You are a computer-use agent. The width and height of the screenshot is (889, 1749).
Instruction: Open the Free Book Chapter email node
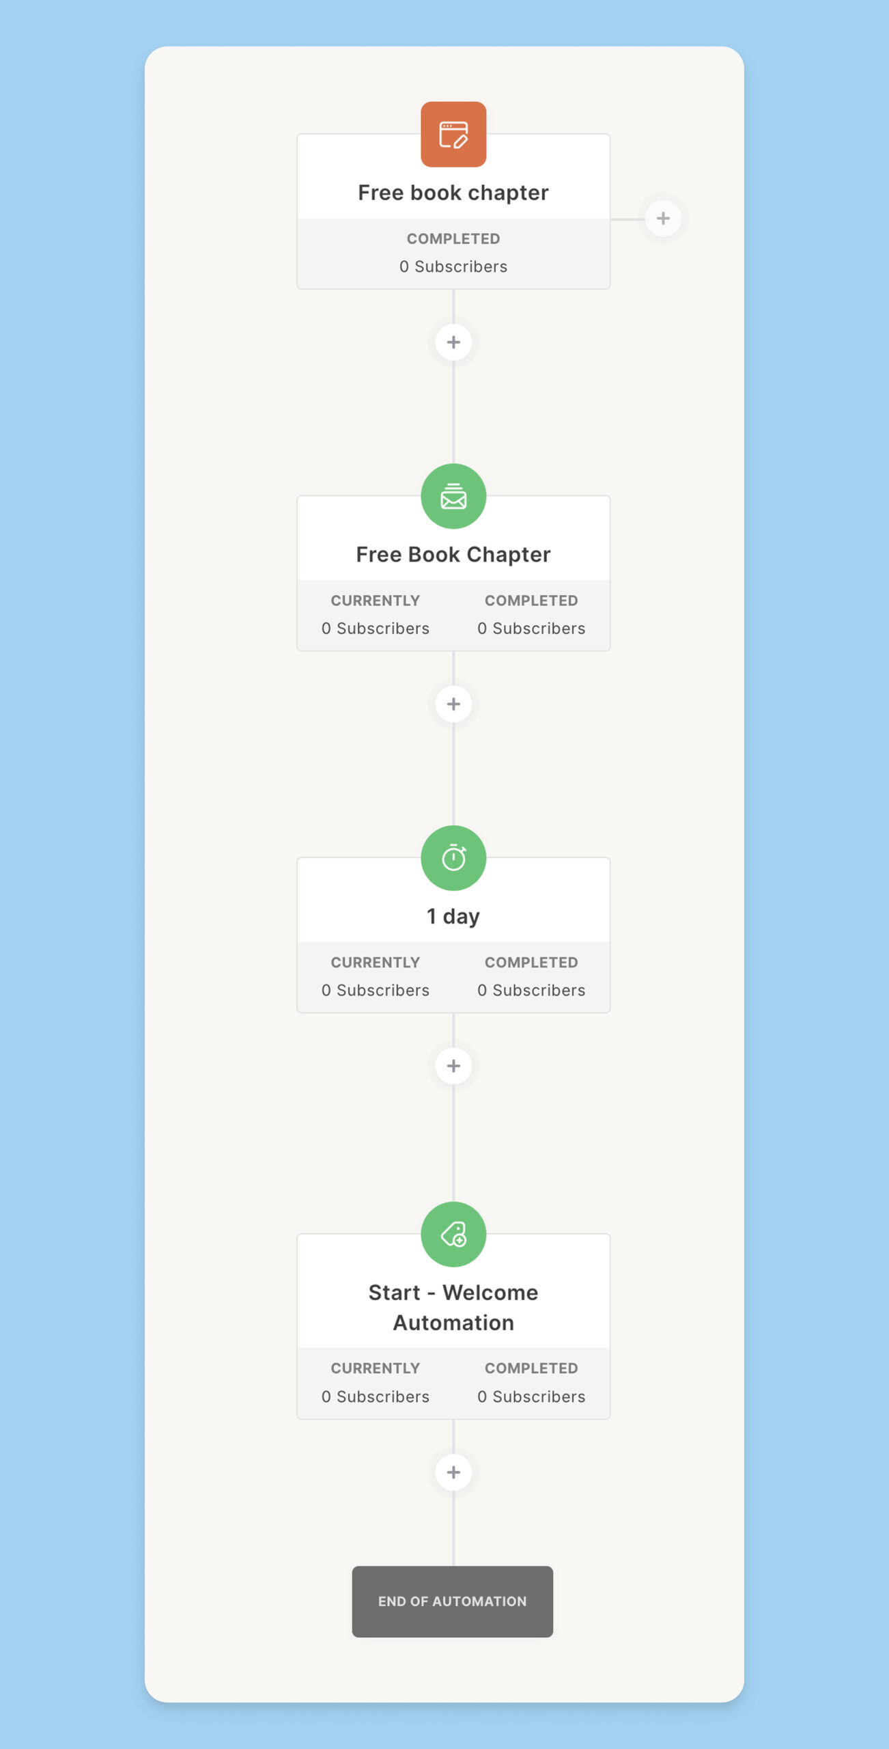(x=453, y=554)
